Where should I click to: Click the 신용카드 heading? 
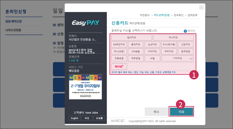pyautogui.click(x=120, y=23)
